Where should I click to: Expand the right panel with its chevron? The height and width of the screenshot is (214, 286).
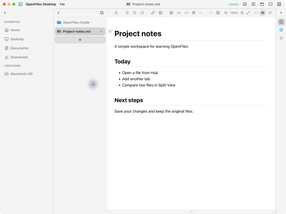coord(281,13)
